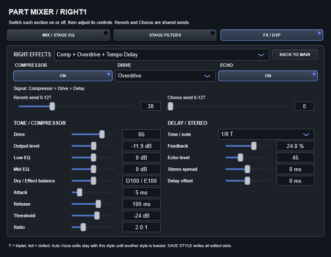Click the signal chain text
Viewport: 331px width, 257px height.
(49, 88)
